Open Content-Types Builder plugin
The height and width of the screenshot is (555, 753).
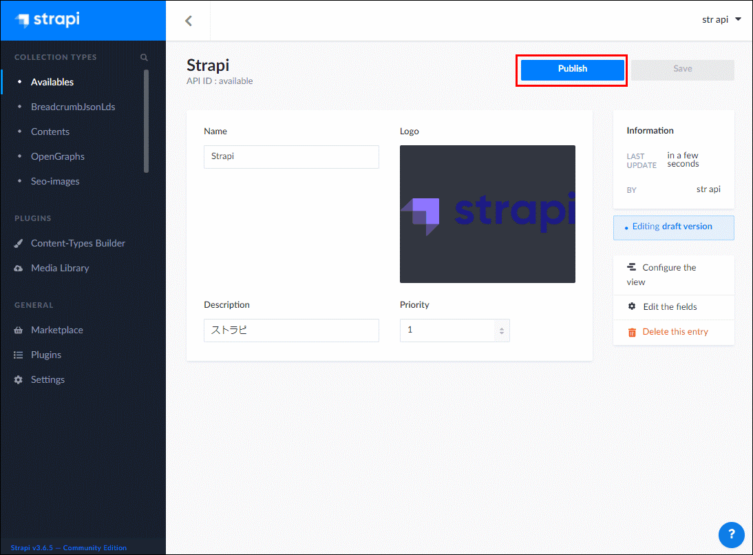click(78, 244)
